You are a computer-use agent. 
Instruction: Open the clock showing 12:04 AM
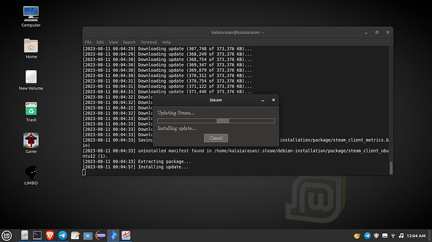tap(416, 236)
